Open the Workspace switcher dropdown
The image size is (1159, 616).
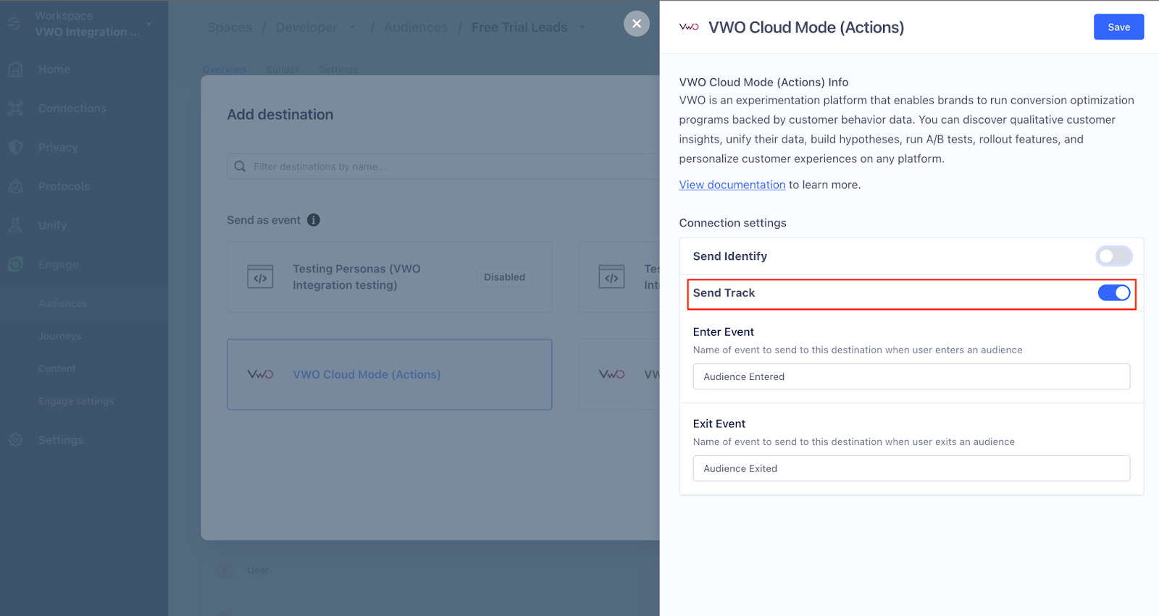coord(87,24)
